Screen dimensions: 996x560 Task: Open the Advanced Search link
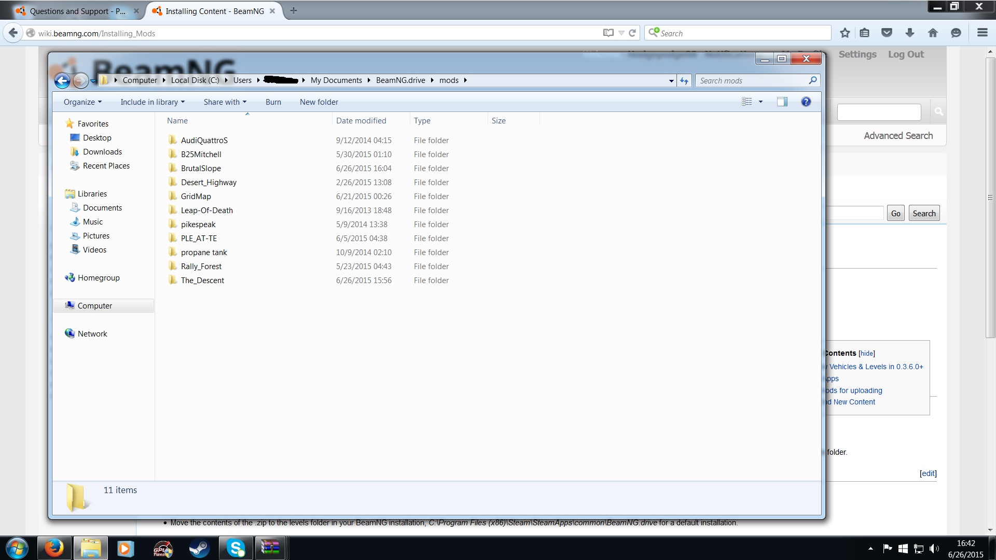pos(898,135)
